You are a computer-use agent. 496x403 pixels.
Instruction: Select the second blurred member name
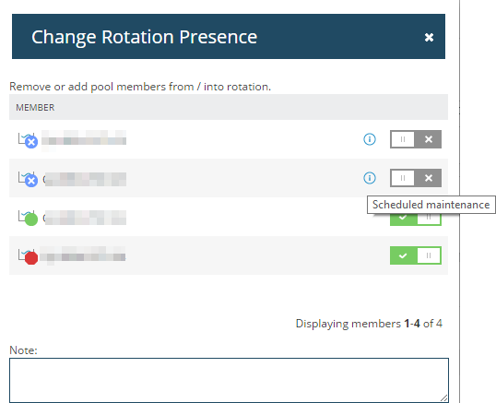(x=85, y=179)
